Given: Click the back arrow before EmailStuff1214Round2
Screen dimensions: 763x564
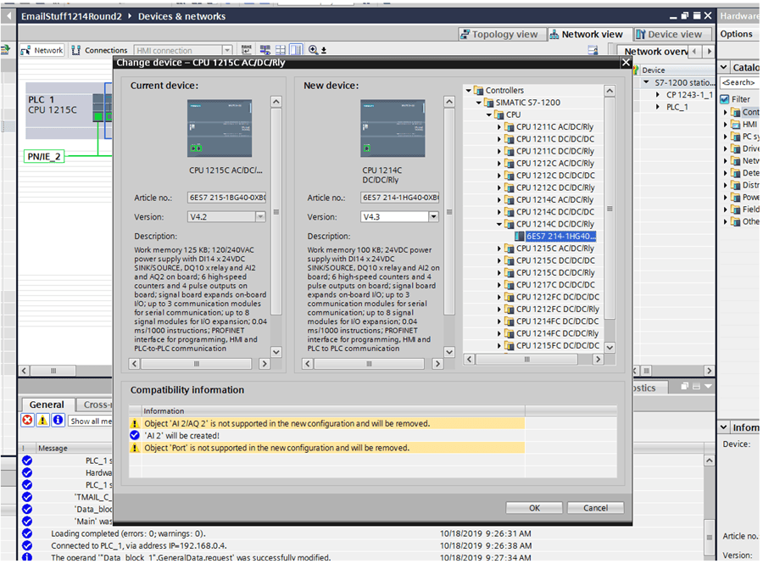Looking at the screenshot, I should (x=8, y=16).
